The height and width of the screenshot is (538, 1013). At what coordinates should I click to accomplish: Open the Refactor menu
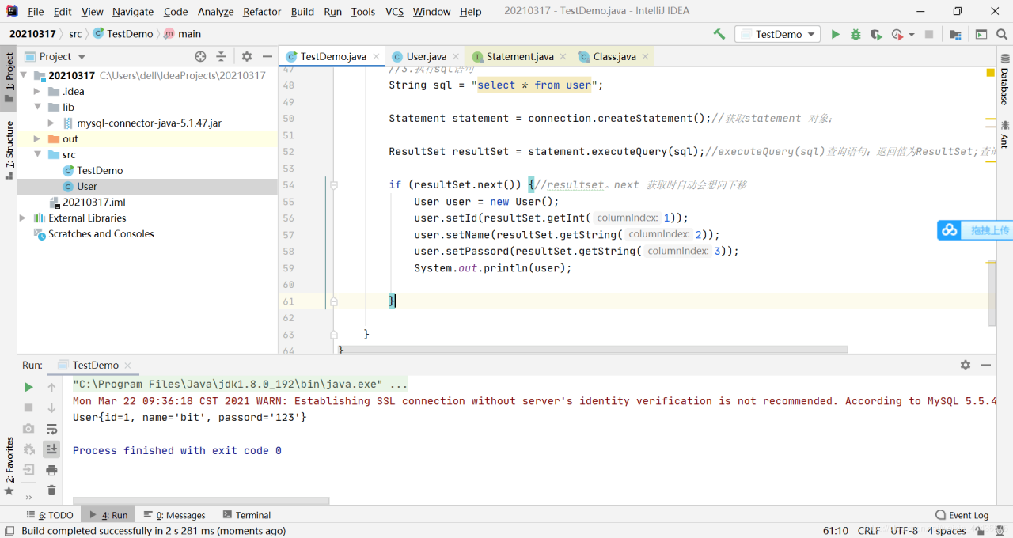261,12
